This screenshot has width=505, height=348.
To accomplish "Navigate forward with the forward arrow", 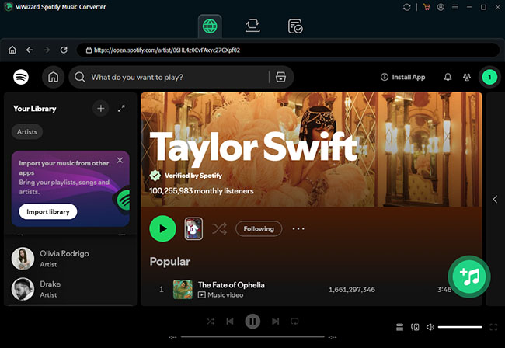I will tap(47, 50).
